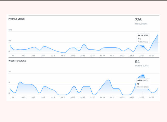Screen dimensions: 167x122
Task: Click the 100 label on Profile Views y-axis
Action: [10, 30]
